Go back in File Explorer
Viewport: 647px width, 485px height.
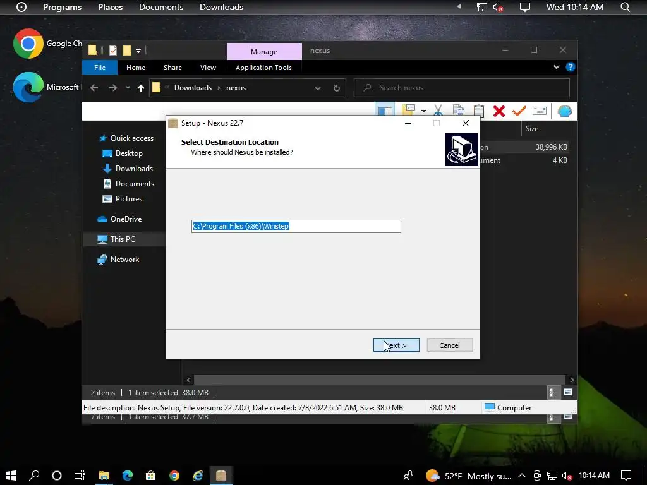click(x=94, y=88)
